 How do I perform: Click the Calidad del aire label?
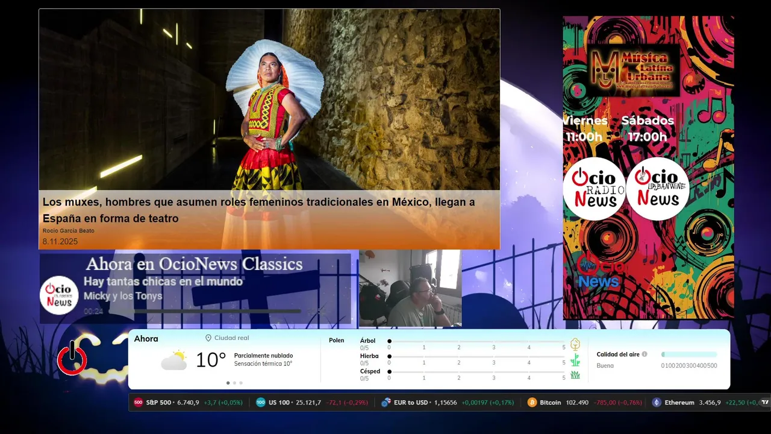[618, 354]
